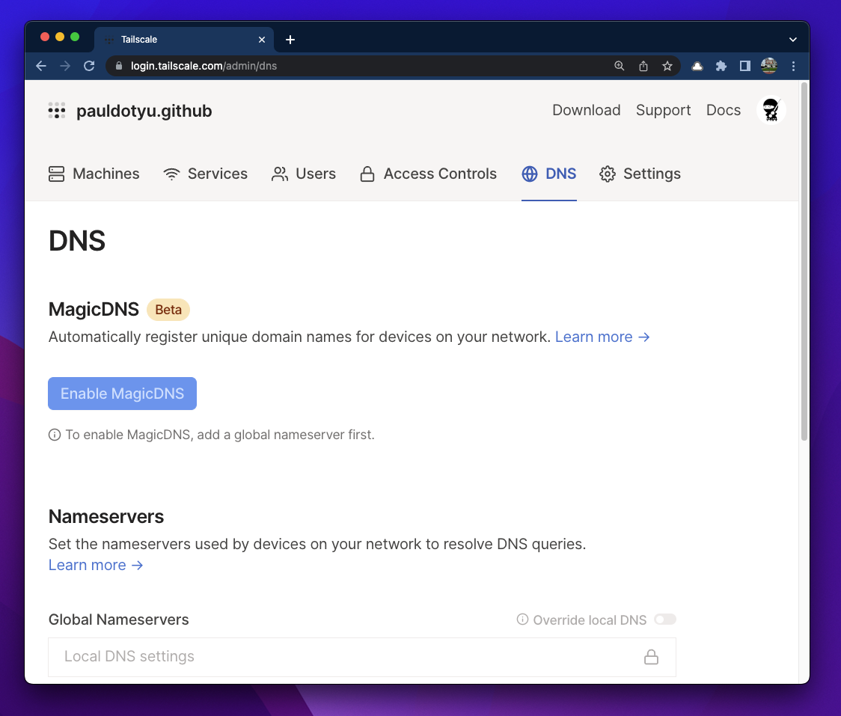Click the page vertical scrollbar
Screen dimensions: 841x716
804,262
